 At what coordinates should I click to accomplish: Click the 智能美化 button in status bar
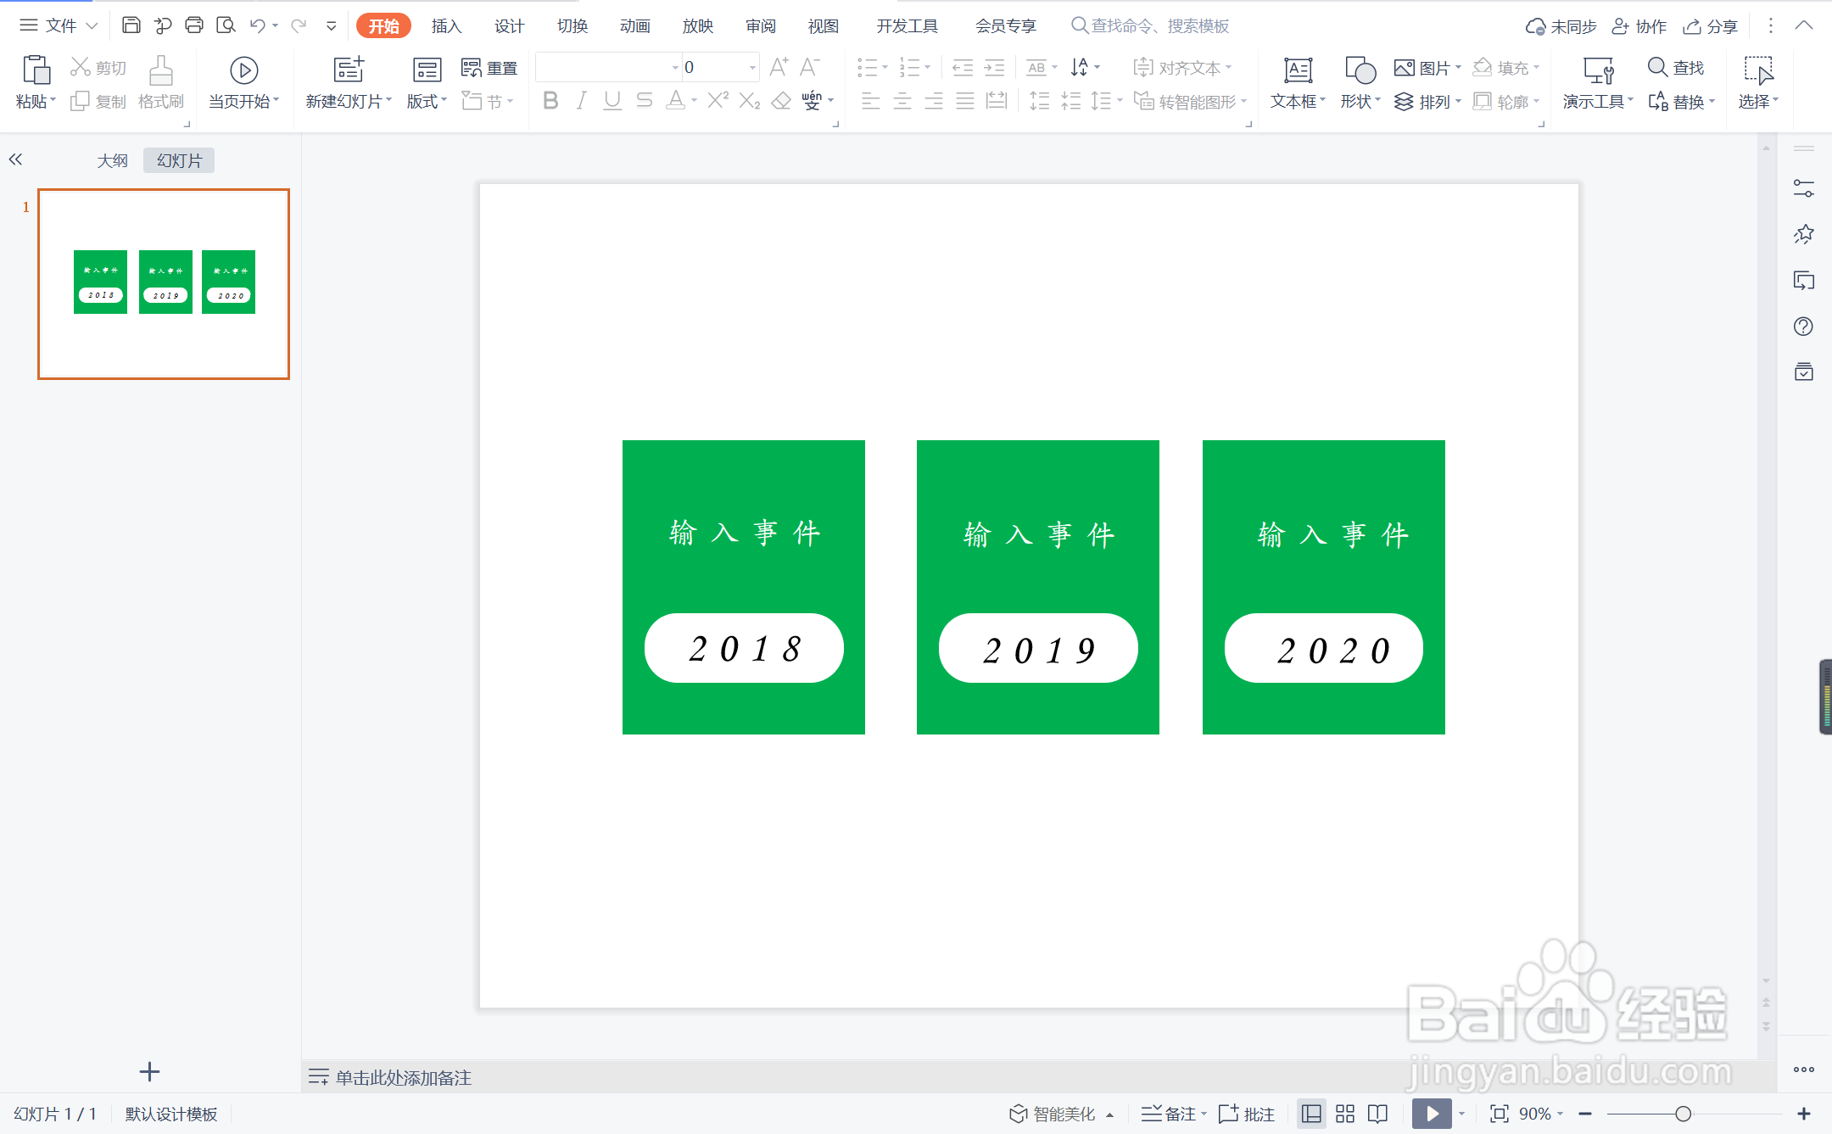coord(1062,1114)
